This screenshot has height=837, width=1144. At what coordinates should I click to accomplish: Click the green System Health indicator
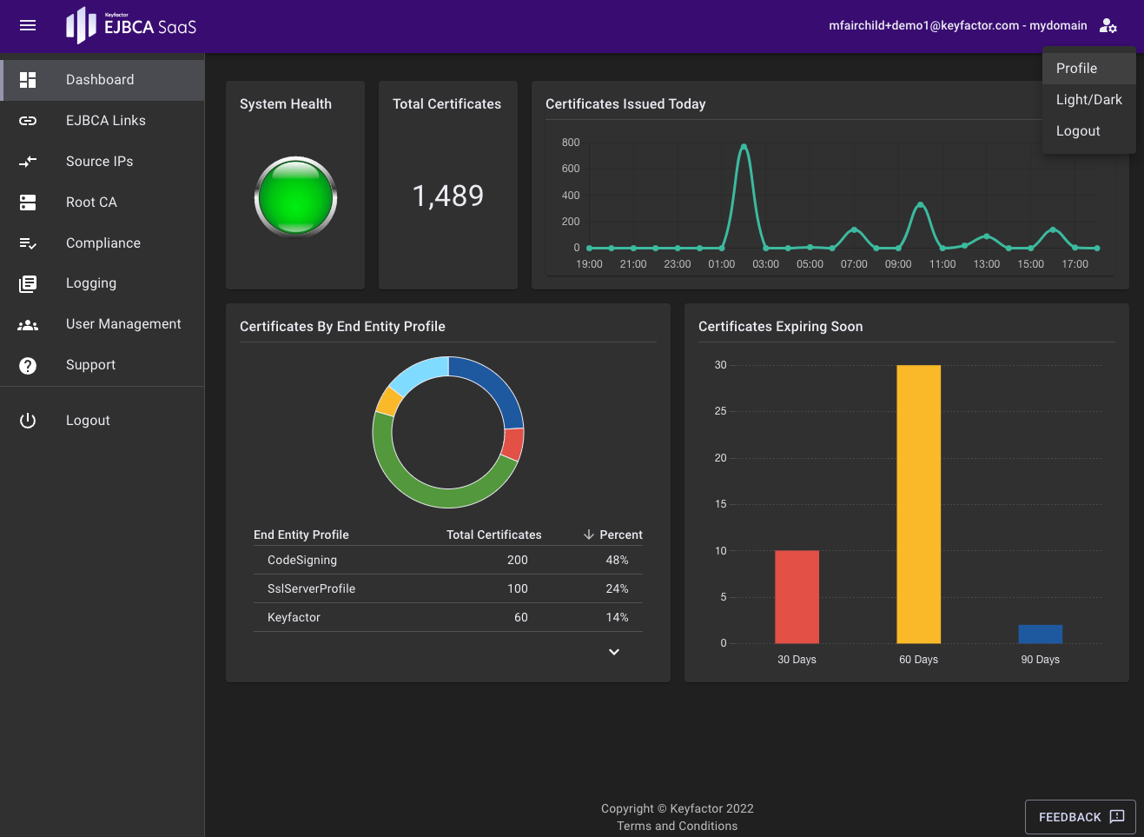click(295, 197)
